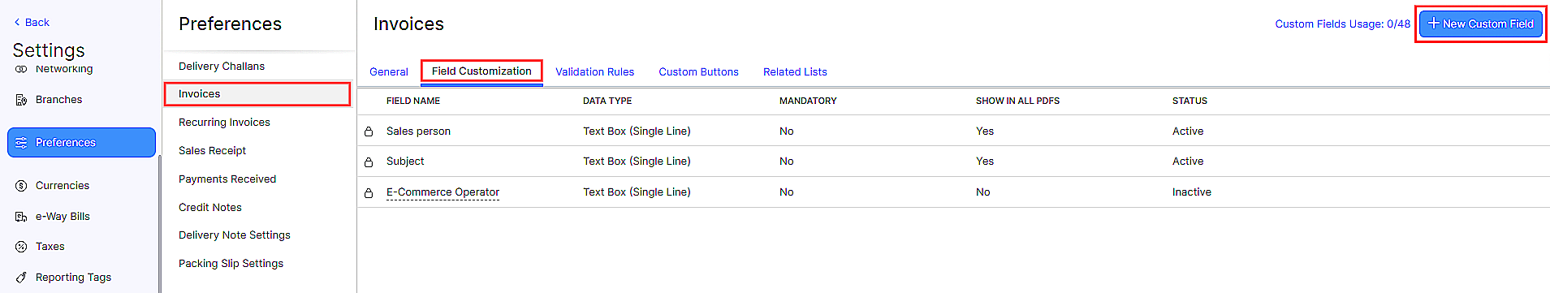Image resolution: width=1550 pixels, height=293 pixels.
Task: Click the Preferences sliders icon
Action: tap(21, 143)
